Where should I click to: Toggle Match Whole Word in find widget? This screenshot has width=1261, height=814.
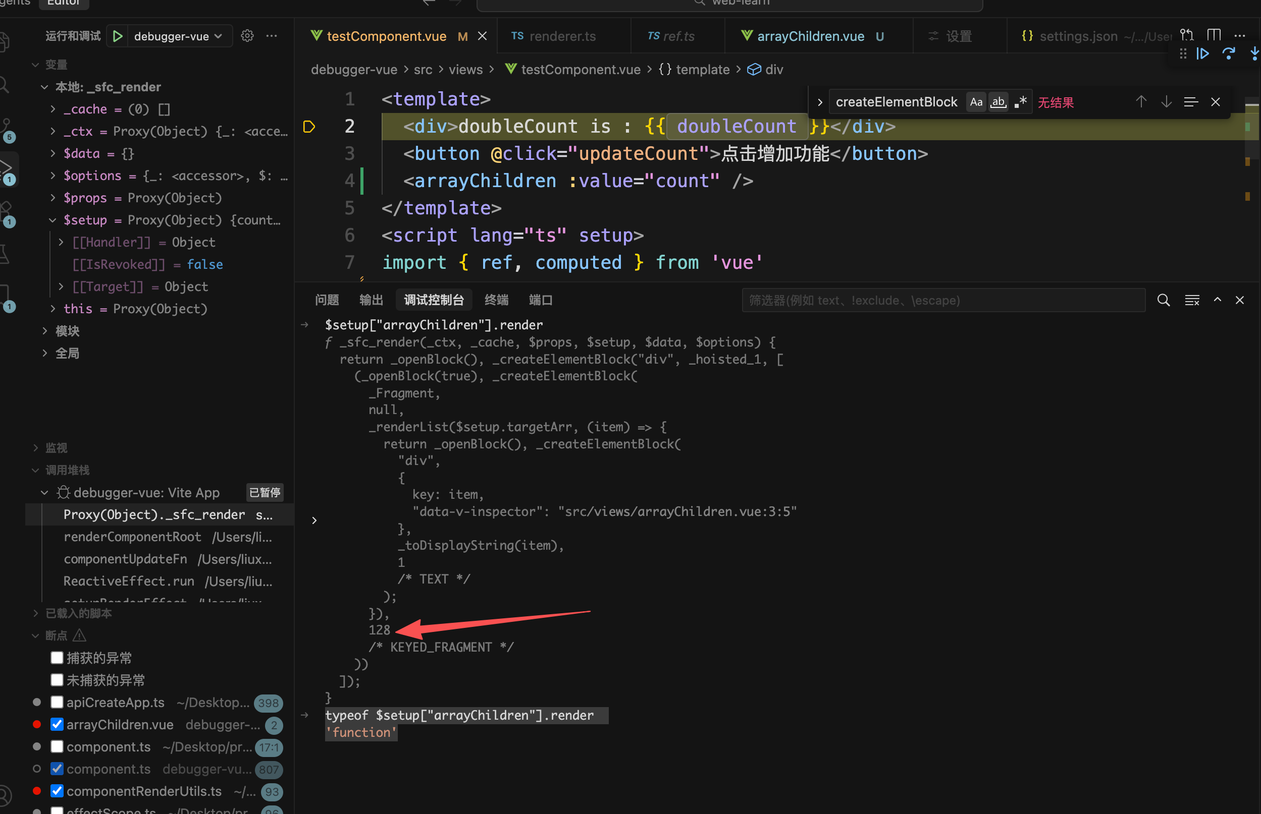pos(997,101)
